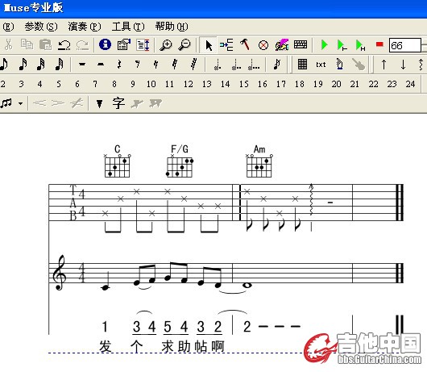Click the blue info icon
The width and height of the screenshot is (427, 372).
click(105, 44)
